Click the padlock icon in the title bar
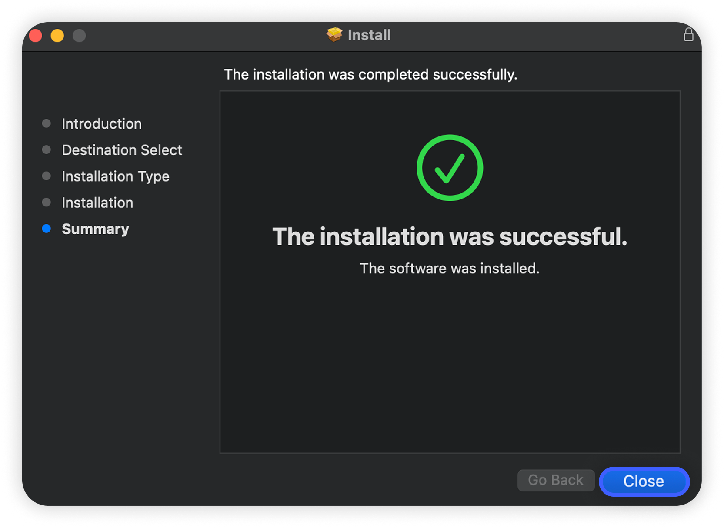Viewport: 724px width, 528px height. coord(688,34)
